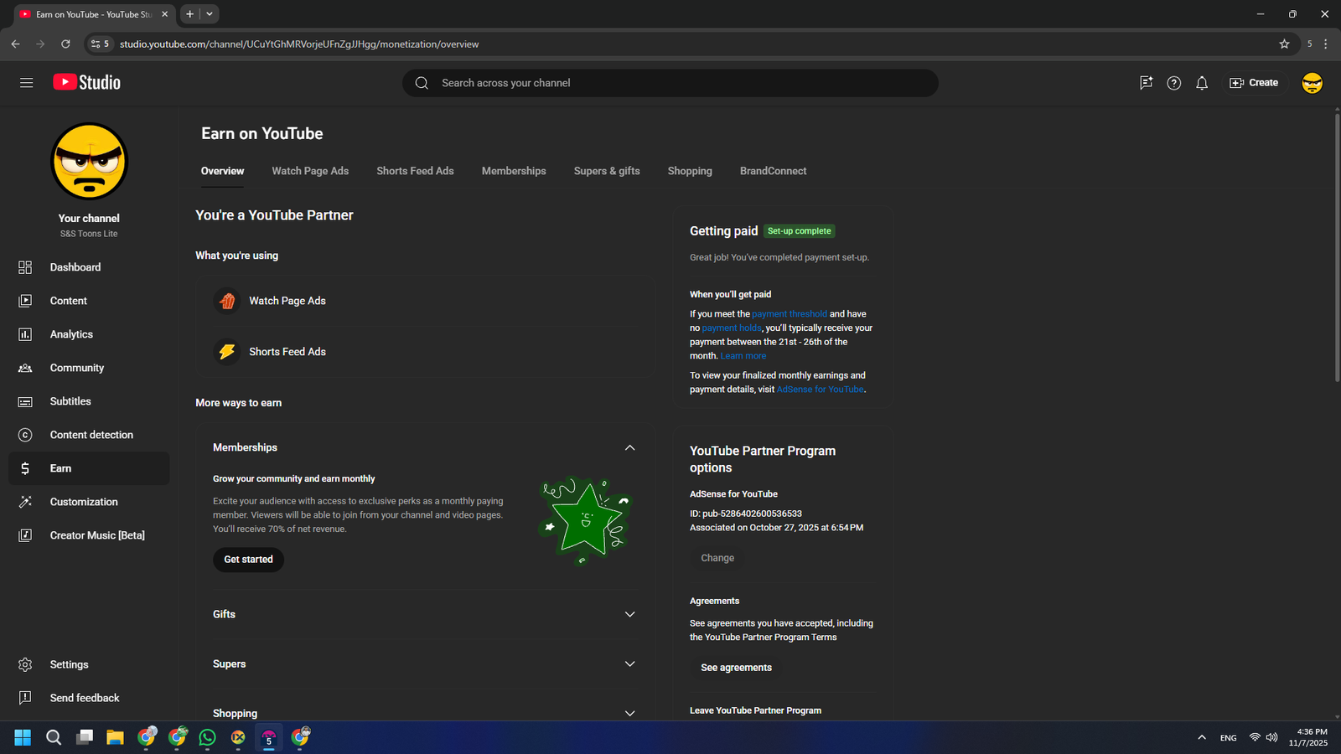Open the AdSense for YouTube link

(820, 390)
